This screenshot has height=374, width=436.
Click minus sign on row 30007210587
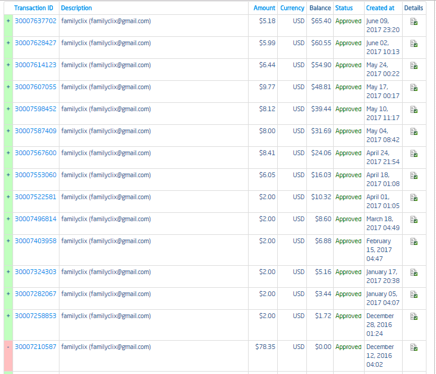8,347
